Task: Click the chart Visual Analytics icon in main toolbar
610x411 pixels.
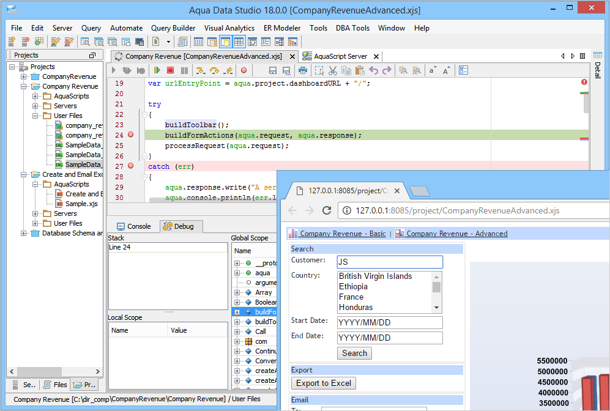Action: point(292,42)
